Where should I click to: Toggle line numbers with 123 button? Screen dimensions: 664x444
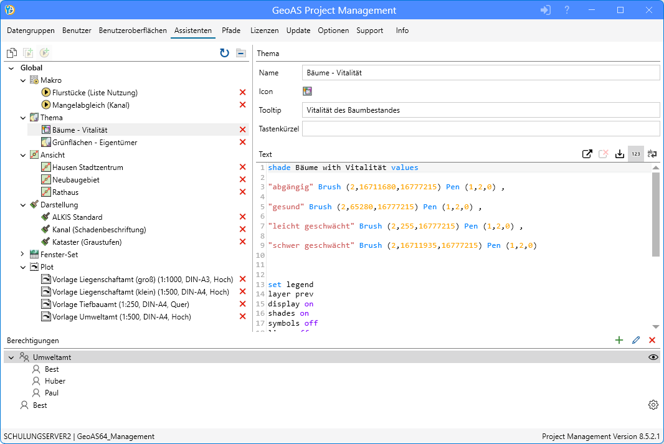pos(635,154)
